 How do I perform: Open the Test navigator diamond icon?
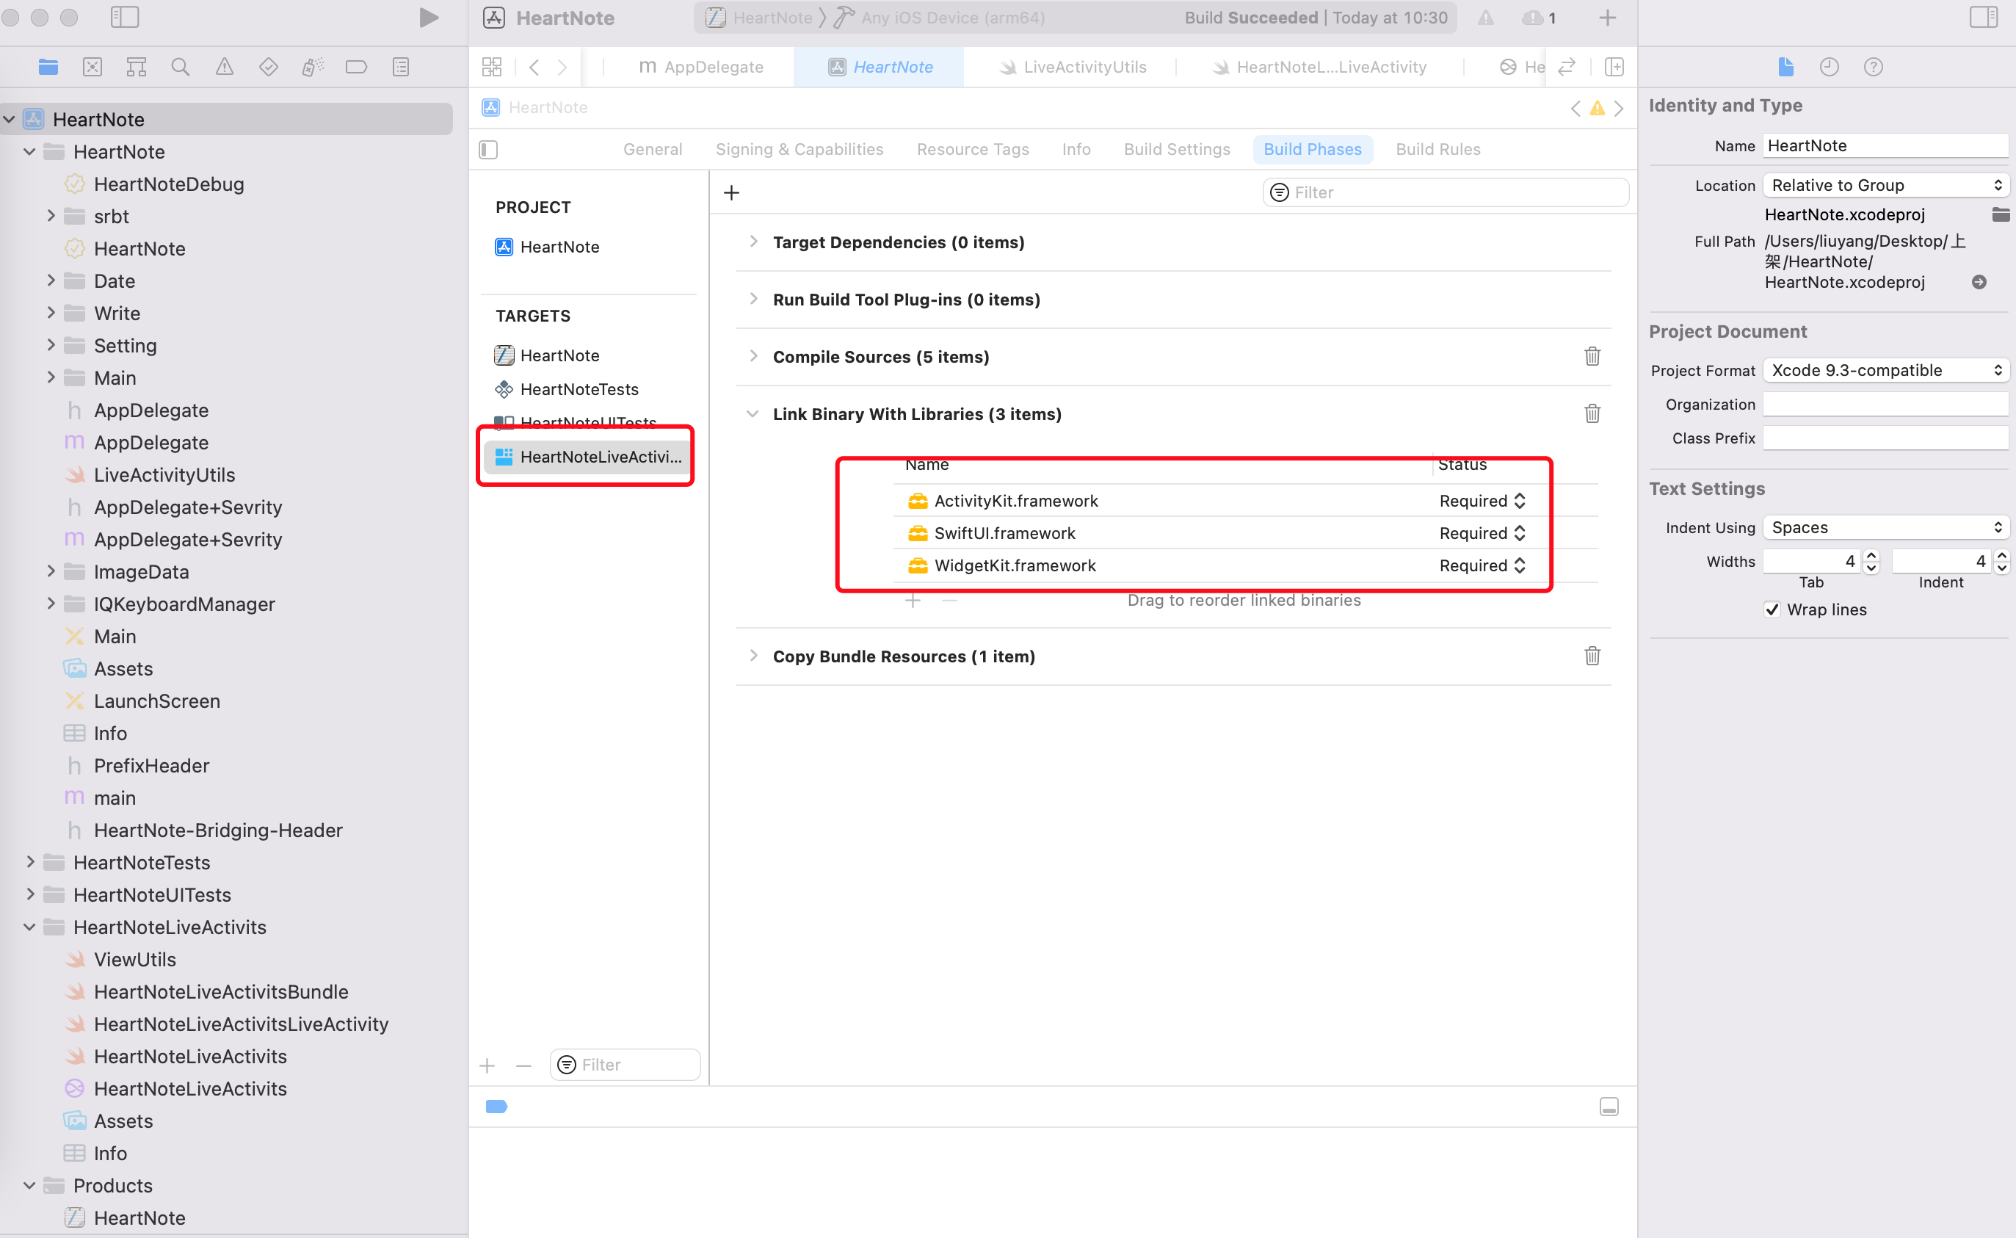[269, 67]
